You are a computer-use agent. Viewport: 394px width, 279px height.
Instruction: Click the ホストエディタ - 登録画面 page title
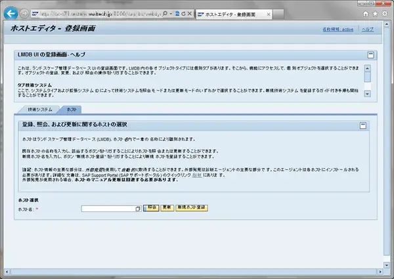click(x=53, y=28)
